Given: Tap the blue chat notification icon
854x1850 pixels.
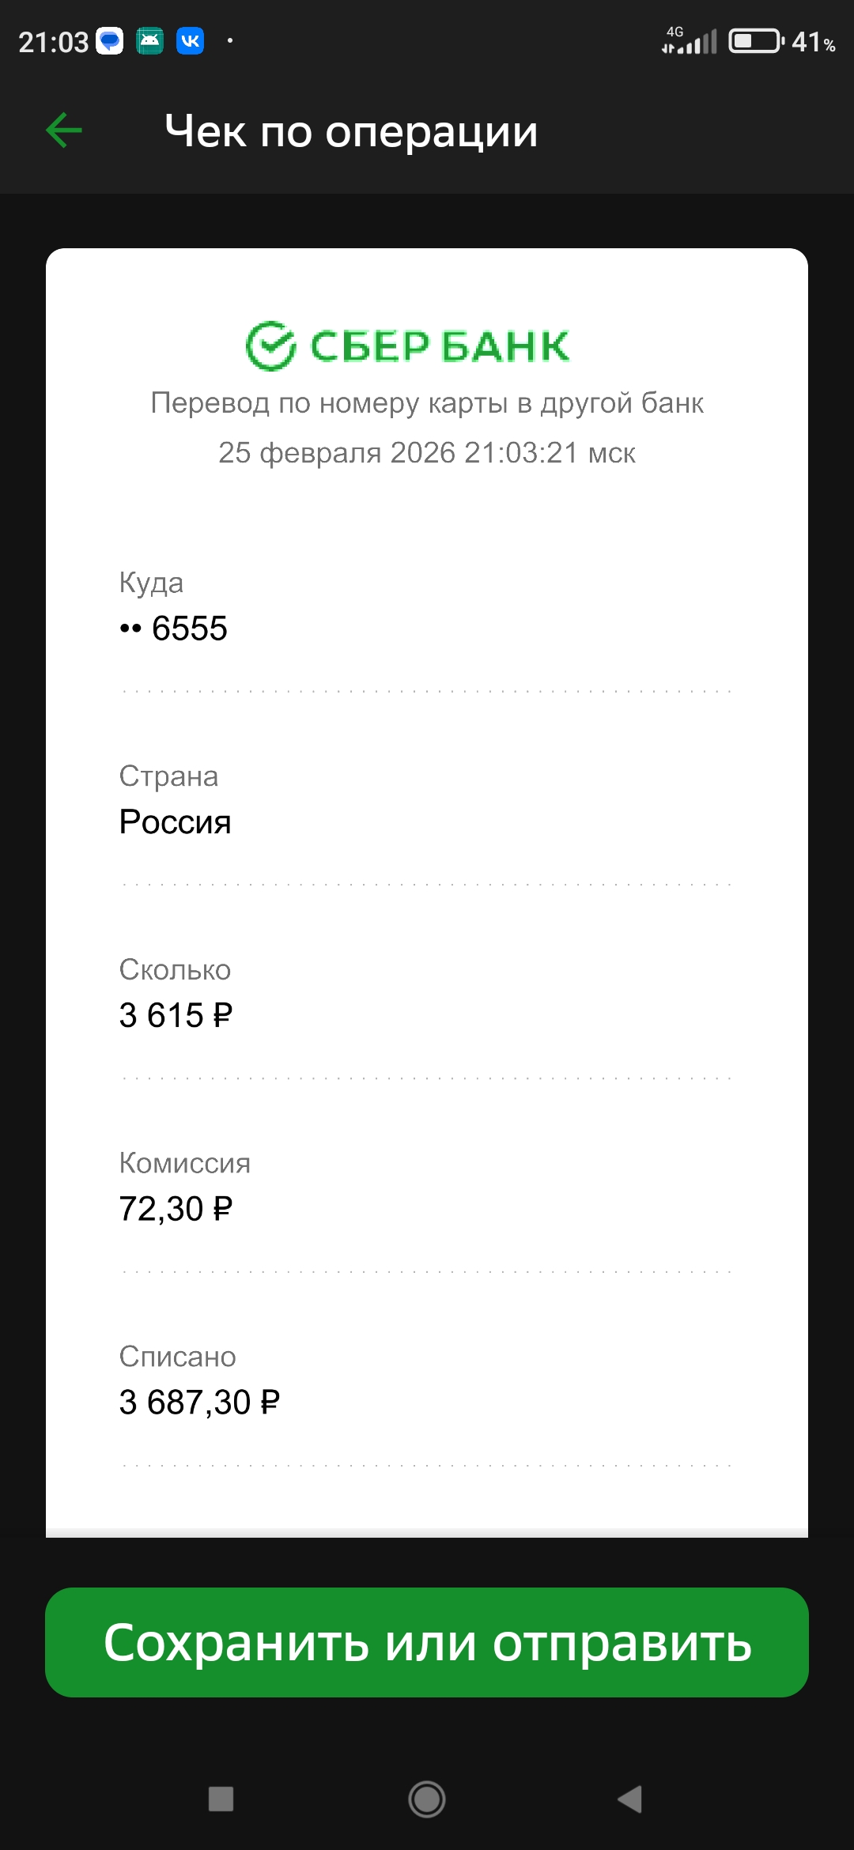Looking at the screenshot, I should point(110,41).
